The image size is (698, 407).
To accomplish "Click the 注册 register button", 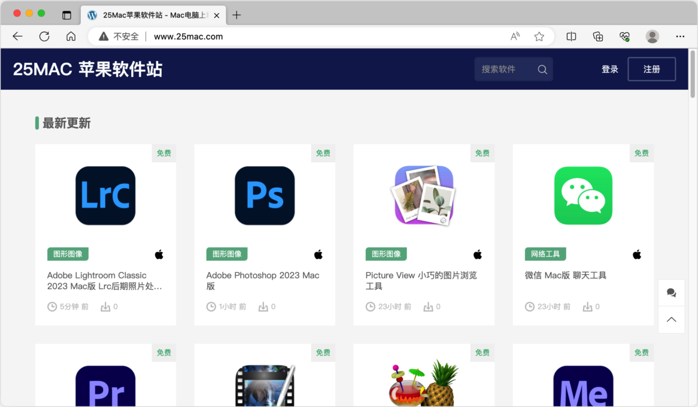I will pyautogui.click(x=652, y=69).
